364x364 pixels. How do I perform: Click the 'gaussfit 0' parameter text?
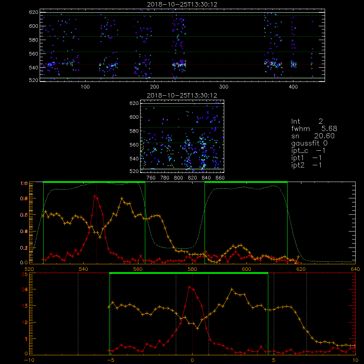(309, 143)
